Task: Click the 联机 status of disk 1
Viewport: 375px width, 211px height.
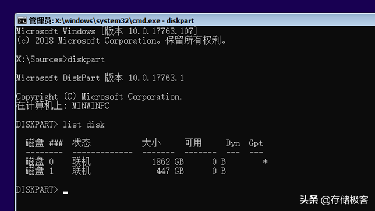Action: pos(82,171)
